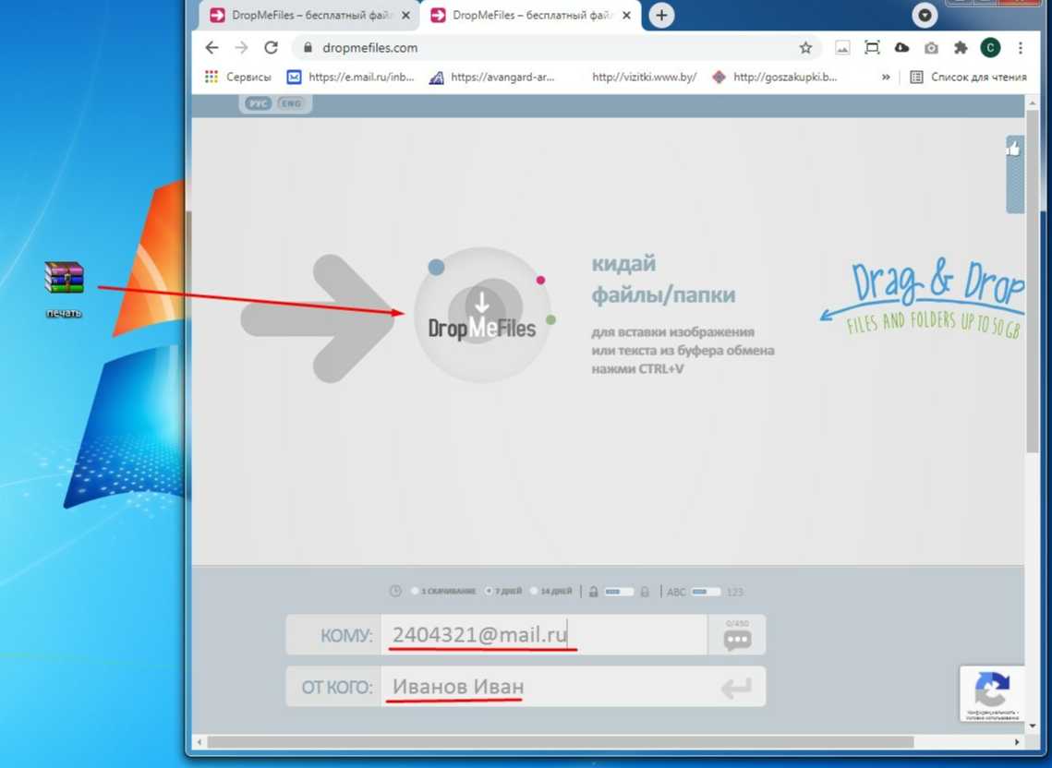Click the DropMeFiles upload circle
The width and height of the screenshot is (1052, 768).
click(x=482, y=316)
